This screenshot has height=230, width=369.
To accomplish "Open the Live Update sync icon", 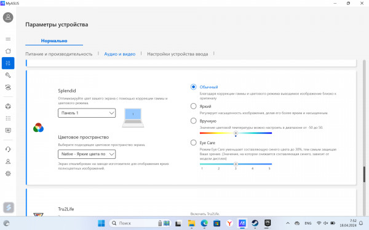I will tap(8, 87).
